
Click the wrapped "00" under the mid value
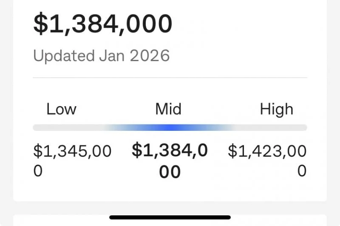(x=170, y=172)
